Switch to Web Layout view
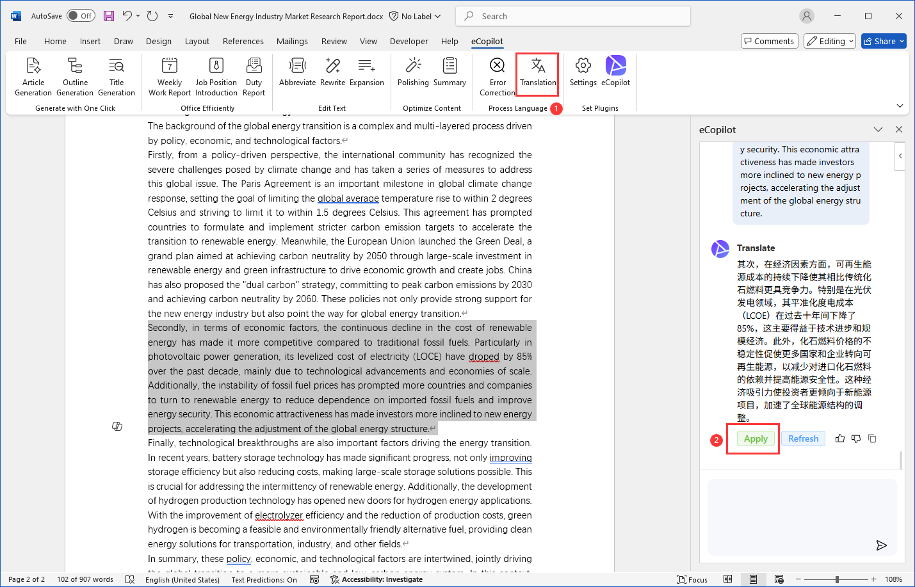Image resolution: width=915 pixels, height=587 pixels. 779,579
